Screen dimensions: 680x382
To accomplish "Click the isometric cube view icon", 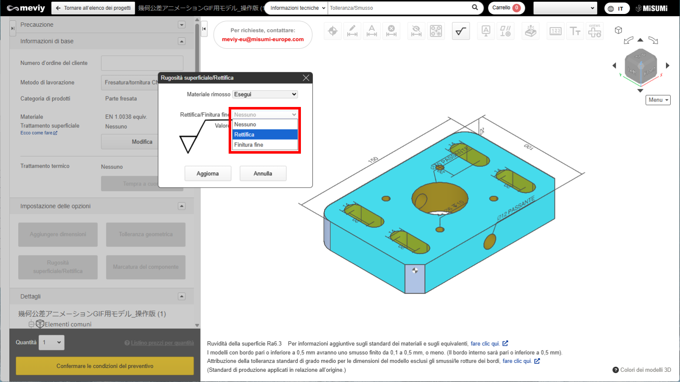I will click(618, 30).
